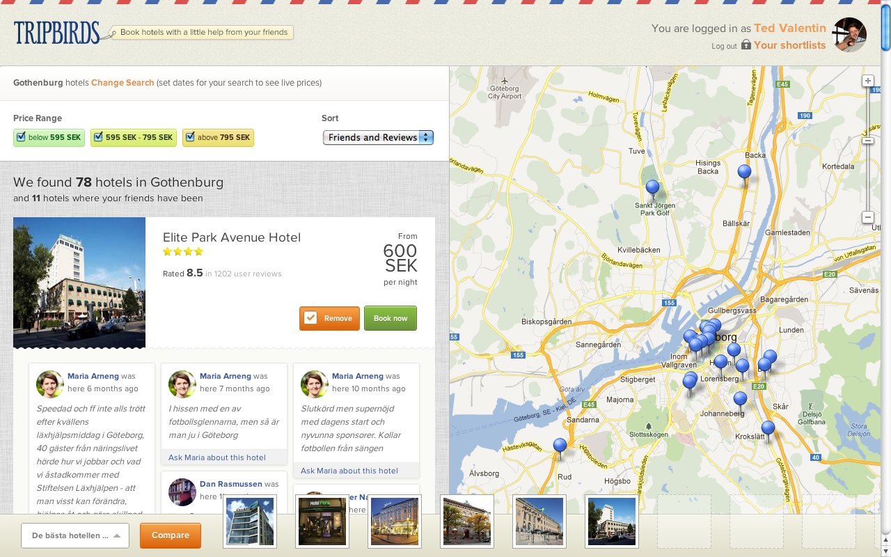Click Maria Arneng's avatar in 6 months ago review
891x557 pixels.
tap(50, 384)
